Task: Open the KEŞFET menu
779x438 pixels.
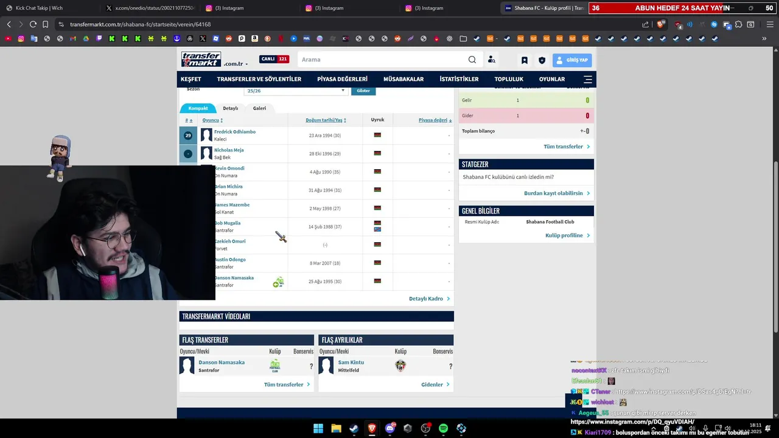Action: 191,79
